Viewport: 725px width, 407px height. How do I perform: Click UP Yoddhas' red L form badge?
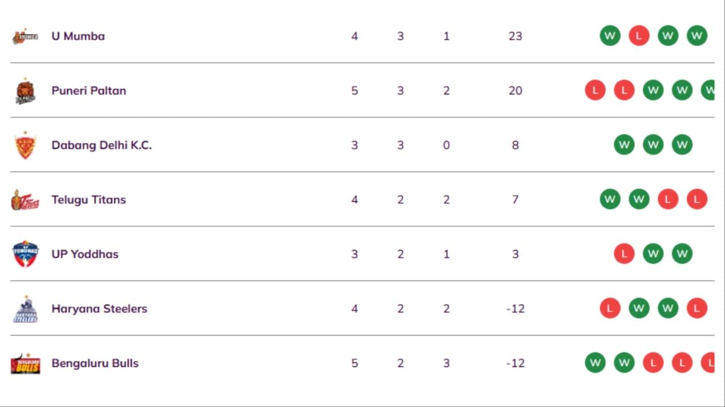tap(624, 254)
